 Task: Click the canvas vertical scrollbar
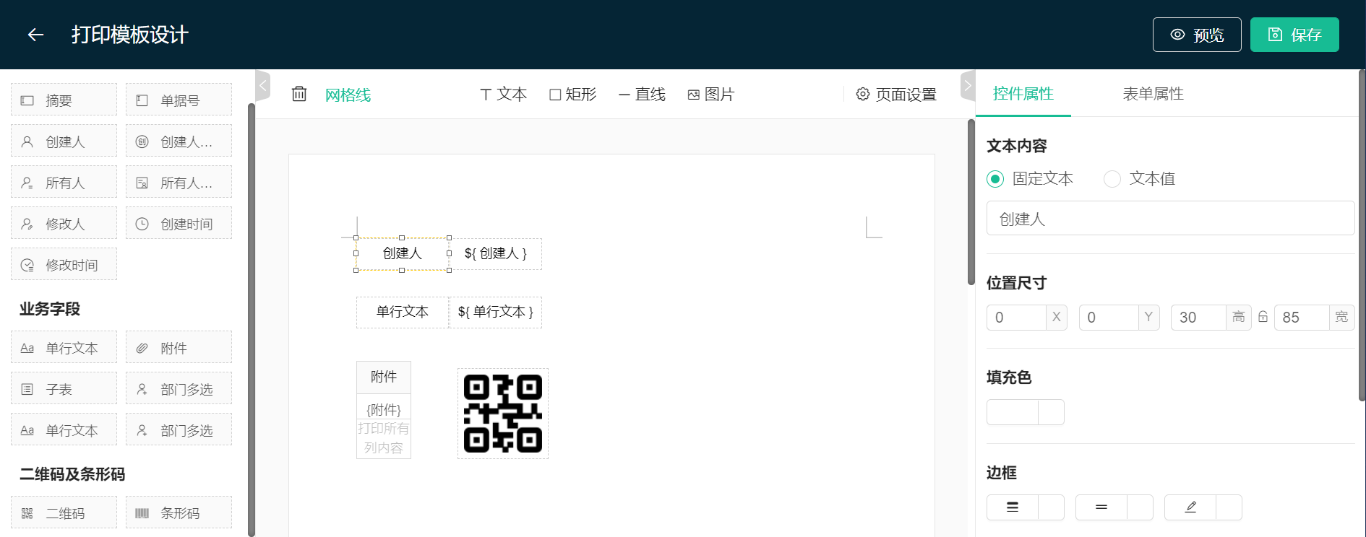(971, 202)
